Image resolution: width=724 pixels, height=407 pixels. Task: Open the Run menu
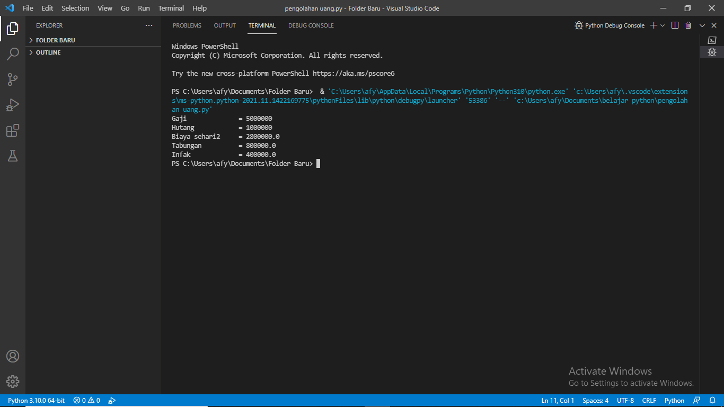144,8
